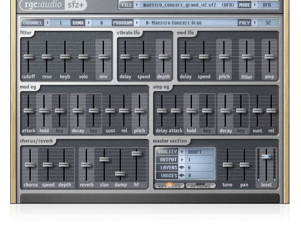Click the polyphony value 32

click(x=268, y=23)
